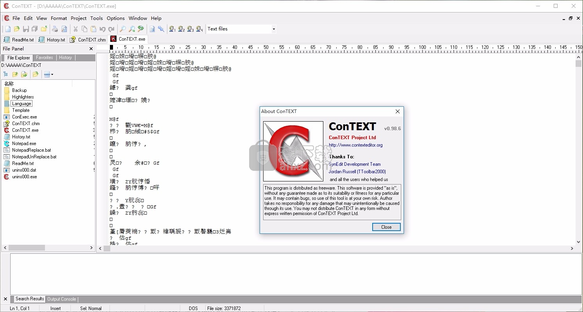The width and height of the screenshot is (583, 312).
Task: Open the Project menu
Action: (79, 18)
